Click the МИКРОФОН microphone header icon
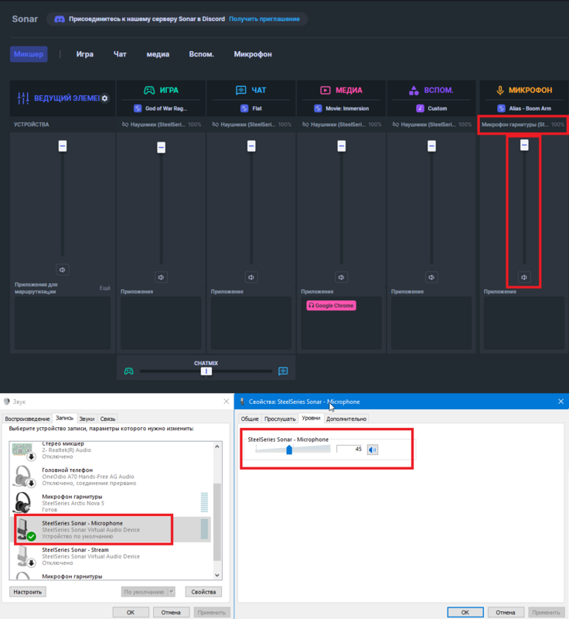This screenshot has height=619, width=569. (x=500, y=91)
